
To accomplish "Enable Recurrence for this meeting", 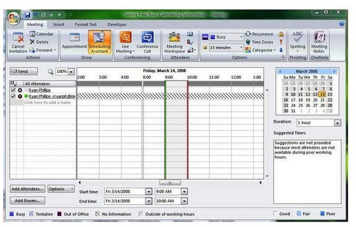I will [259, 34].
